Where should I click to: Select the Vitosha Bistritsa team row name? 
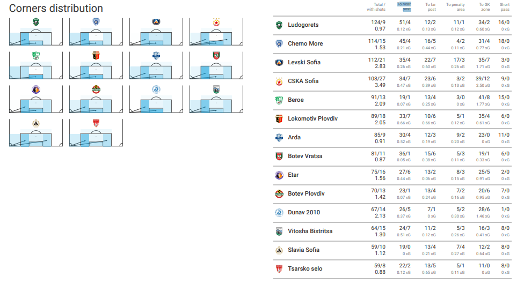[310, 231]
